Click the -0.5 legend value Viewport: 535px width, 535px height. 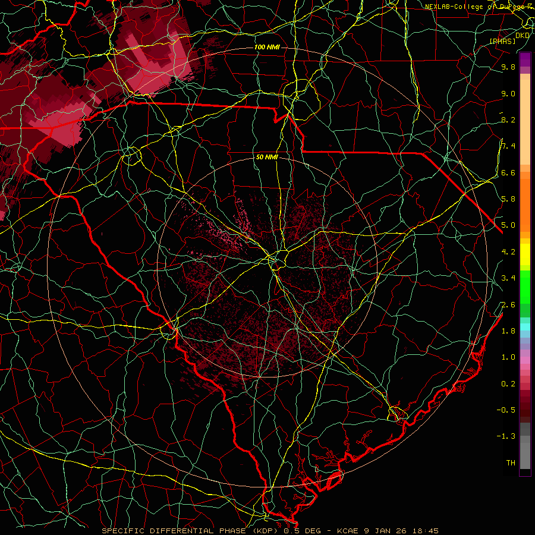point(506,410)
